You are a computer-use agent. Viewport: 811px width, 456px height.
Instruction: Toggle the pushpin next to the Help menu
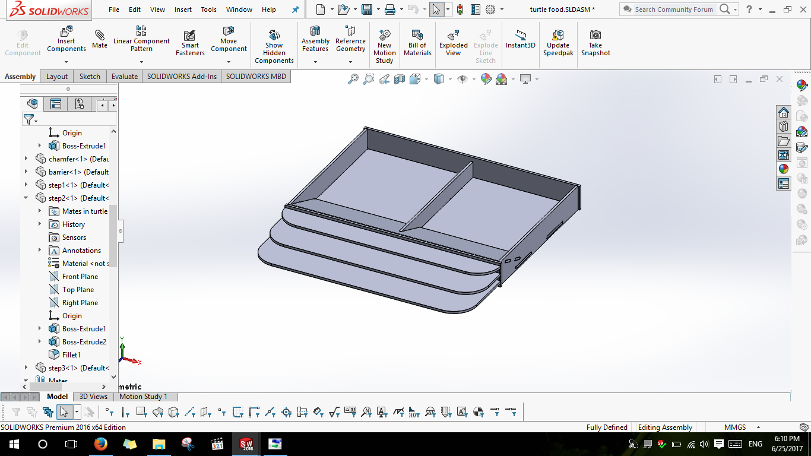(296, 9)
